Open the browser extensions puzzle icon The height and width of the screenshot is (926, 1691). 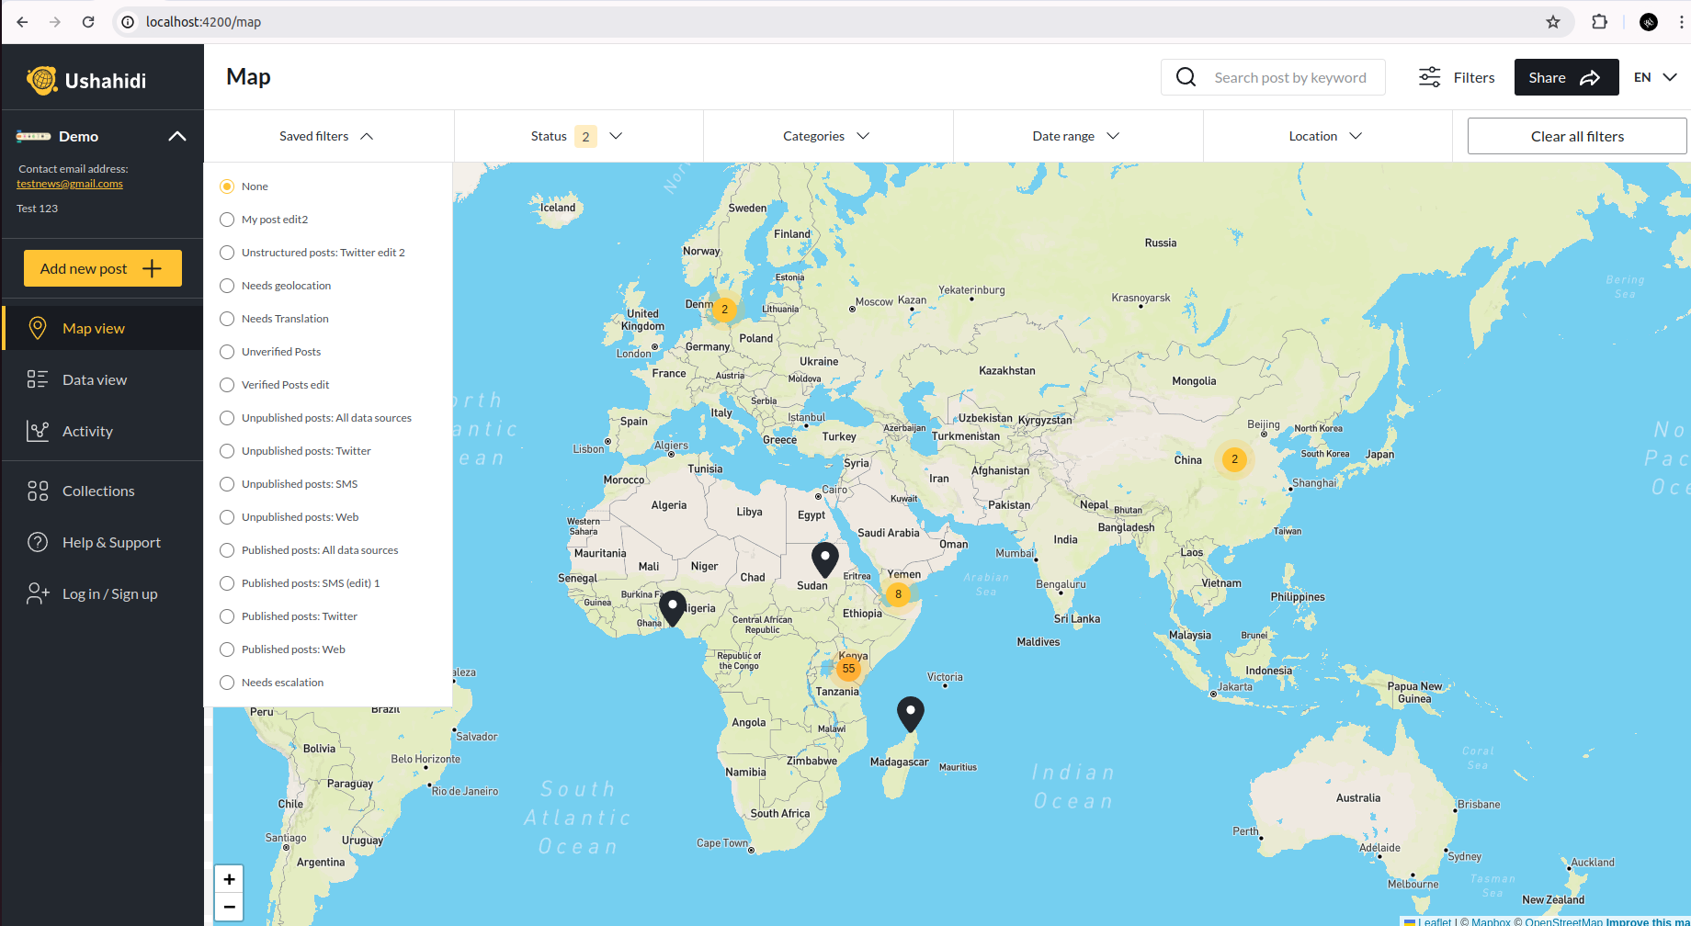(1600, 22)
